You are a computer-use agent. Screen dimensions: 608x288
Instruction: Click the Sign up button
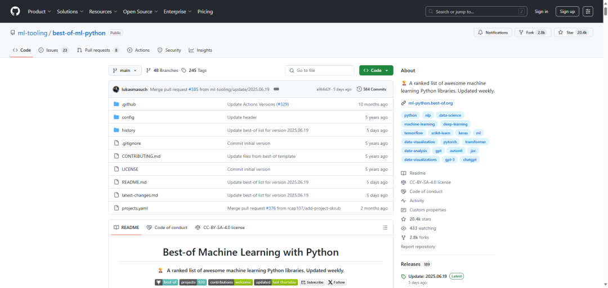click(x=567, y=12)
